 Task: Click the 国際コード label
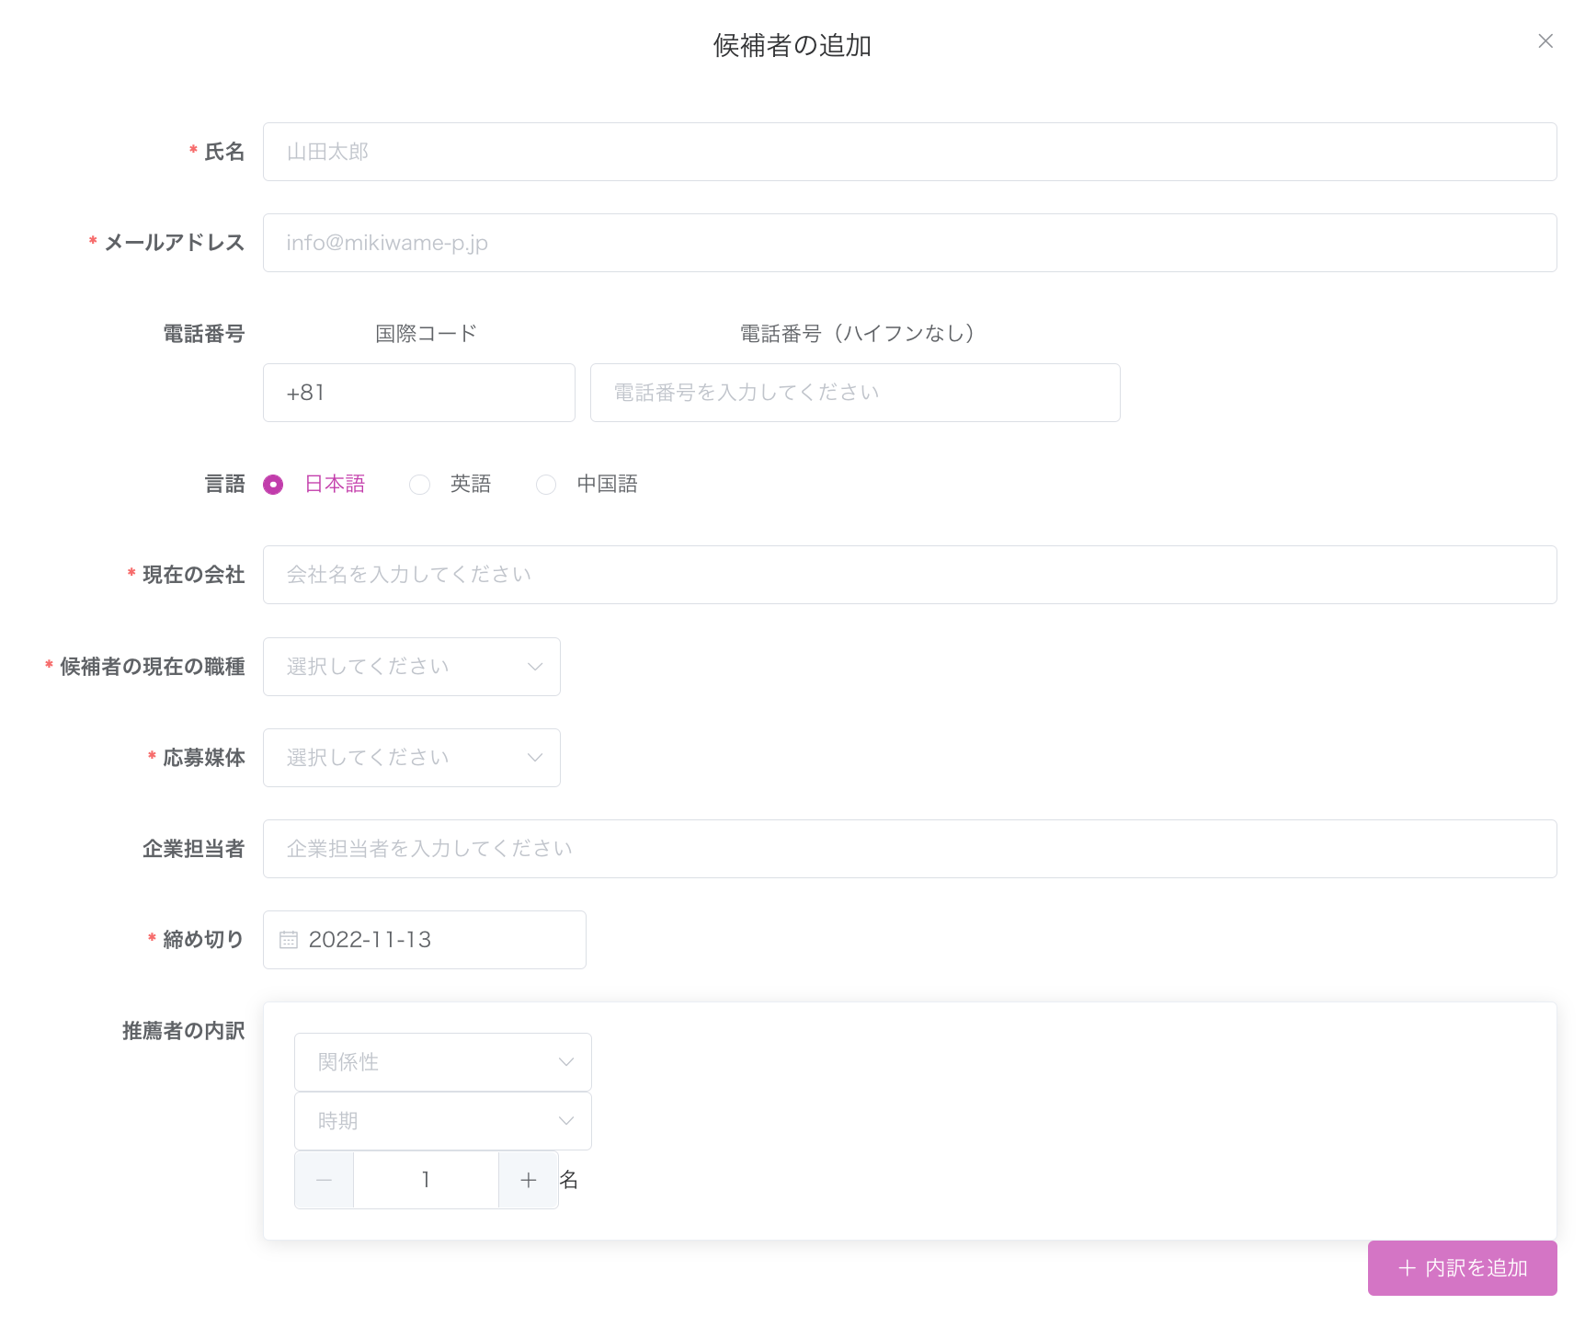click(x=426, y=333)
